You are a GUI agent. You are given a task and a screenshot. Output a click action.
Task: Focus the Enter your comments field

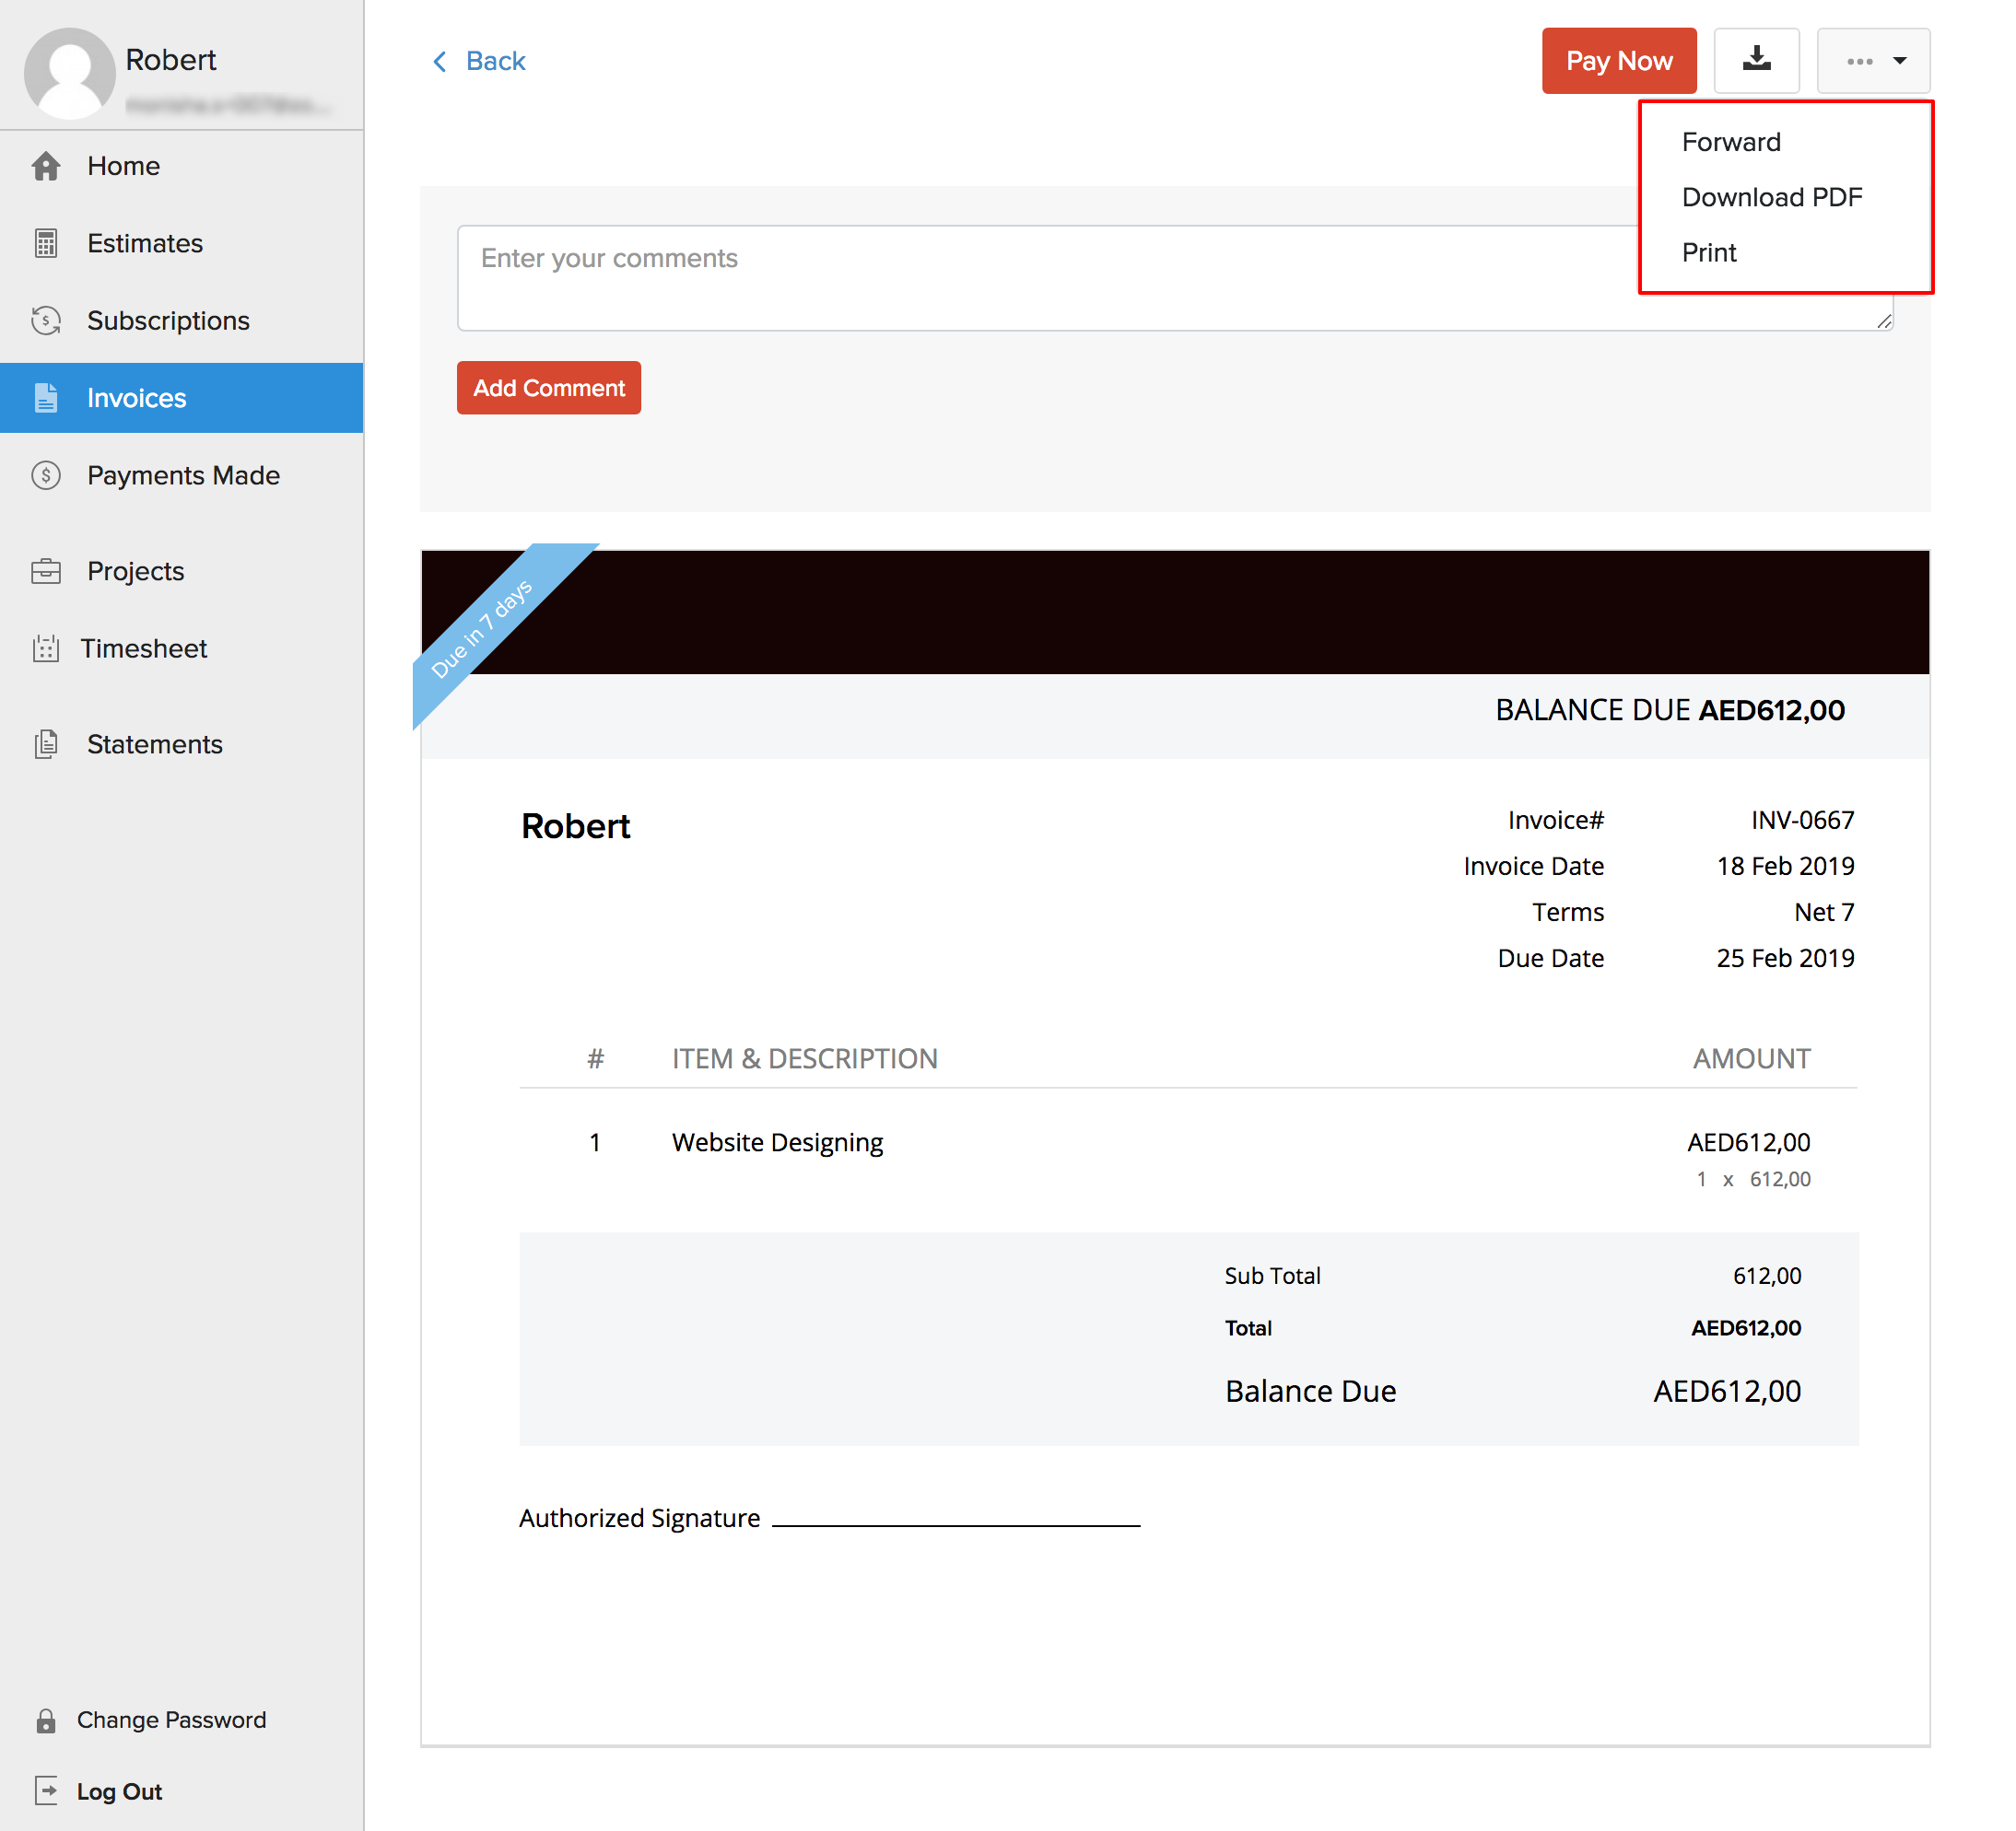[x=1040, y=278]
